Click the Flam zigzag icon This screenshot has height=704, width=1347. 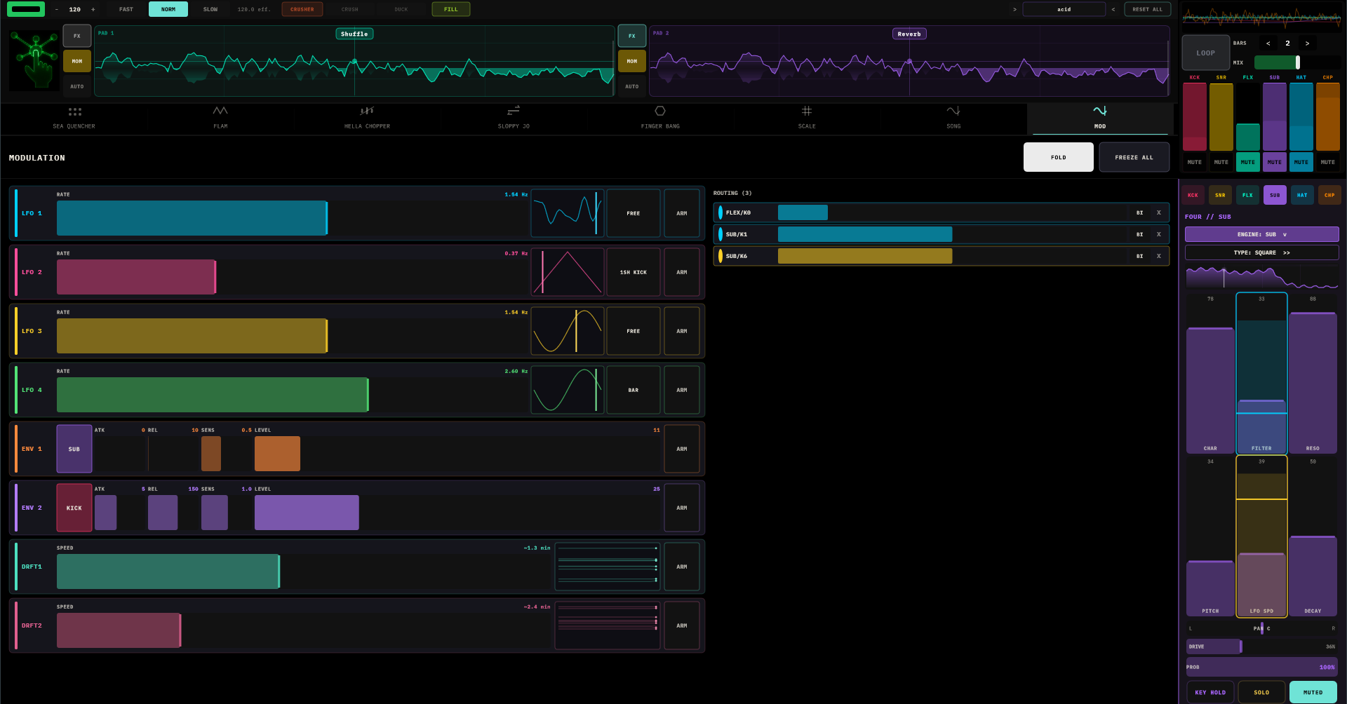pyautogui.click(x=220, y=111)
